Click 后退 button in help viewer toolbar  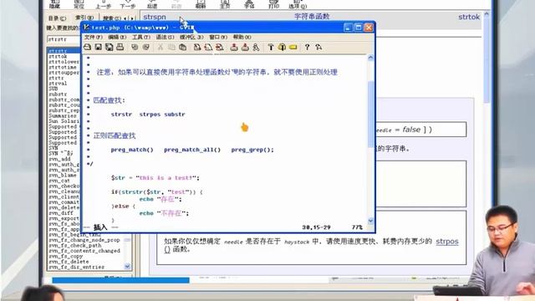152,4
